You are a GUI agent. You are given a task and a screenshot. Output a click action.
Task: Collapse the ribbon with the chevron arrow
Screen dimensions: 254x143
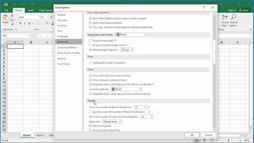click(250, 29)
